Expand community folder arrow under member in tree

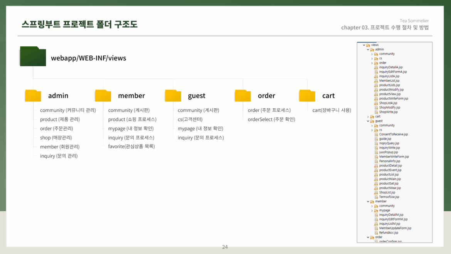372,206
